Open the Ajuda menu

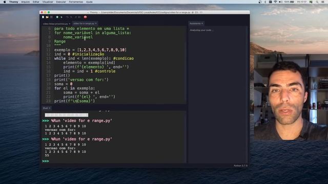point(89,2)
